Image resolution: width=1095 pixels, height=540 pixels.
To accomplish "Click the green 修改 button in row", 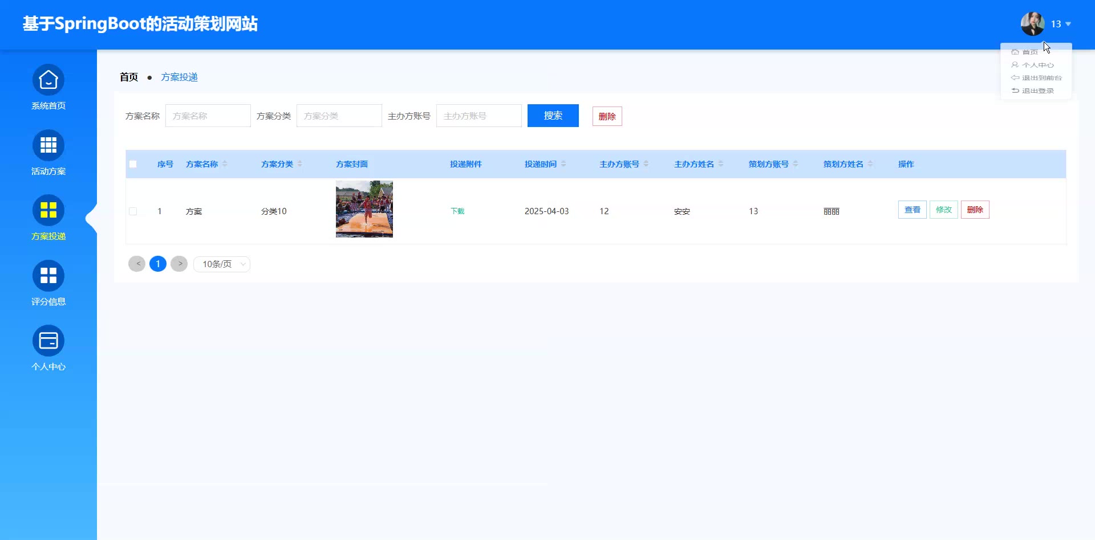I will [x=943, y=210].
